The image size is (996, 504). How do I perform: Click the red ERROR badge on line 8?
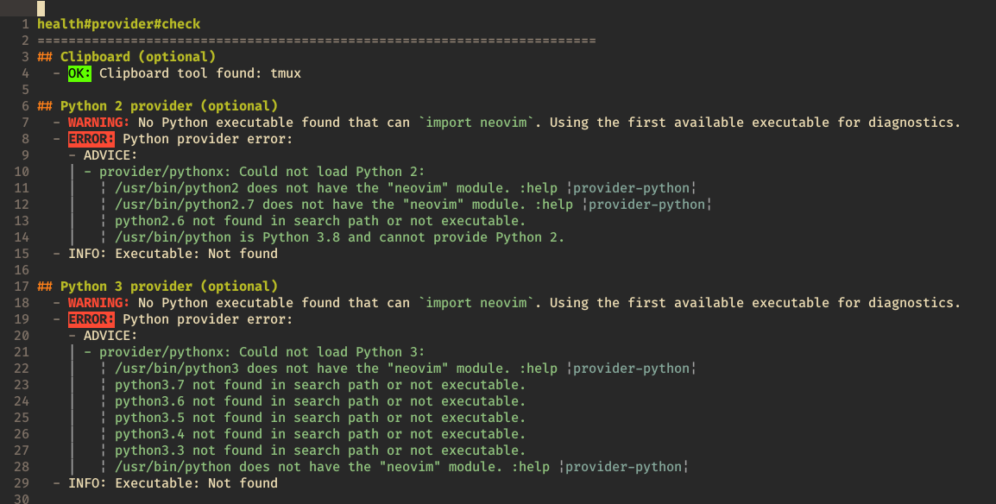point(91,138)
